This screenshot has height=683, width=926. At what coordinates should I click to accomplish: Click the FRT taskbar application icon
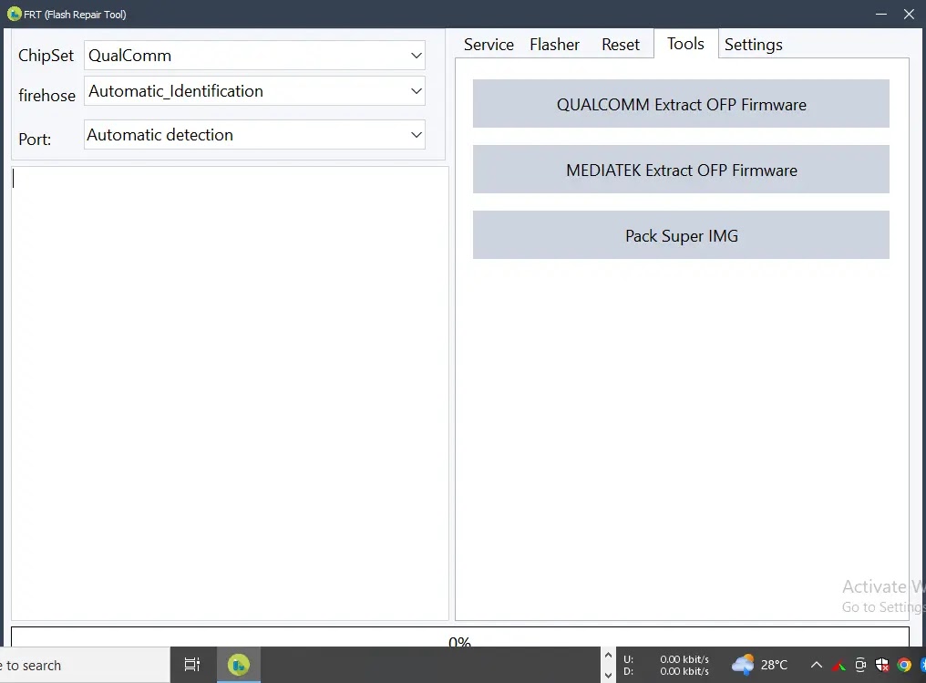[x=239, y=665]
